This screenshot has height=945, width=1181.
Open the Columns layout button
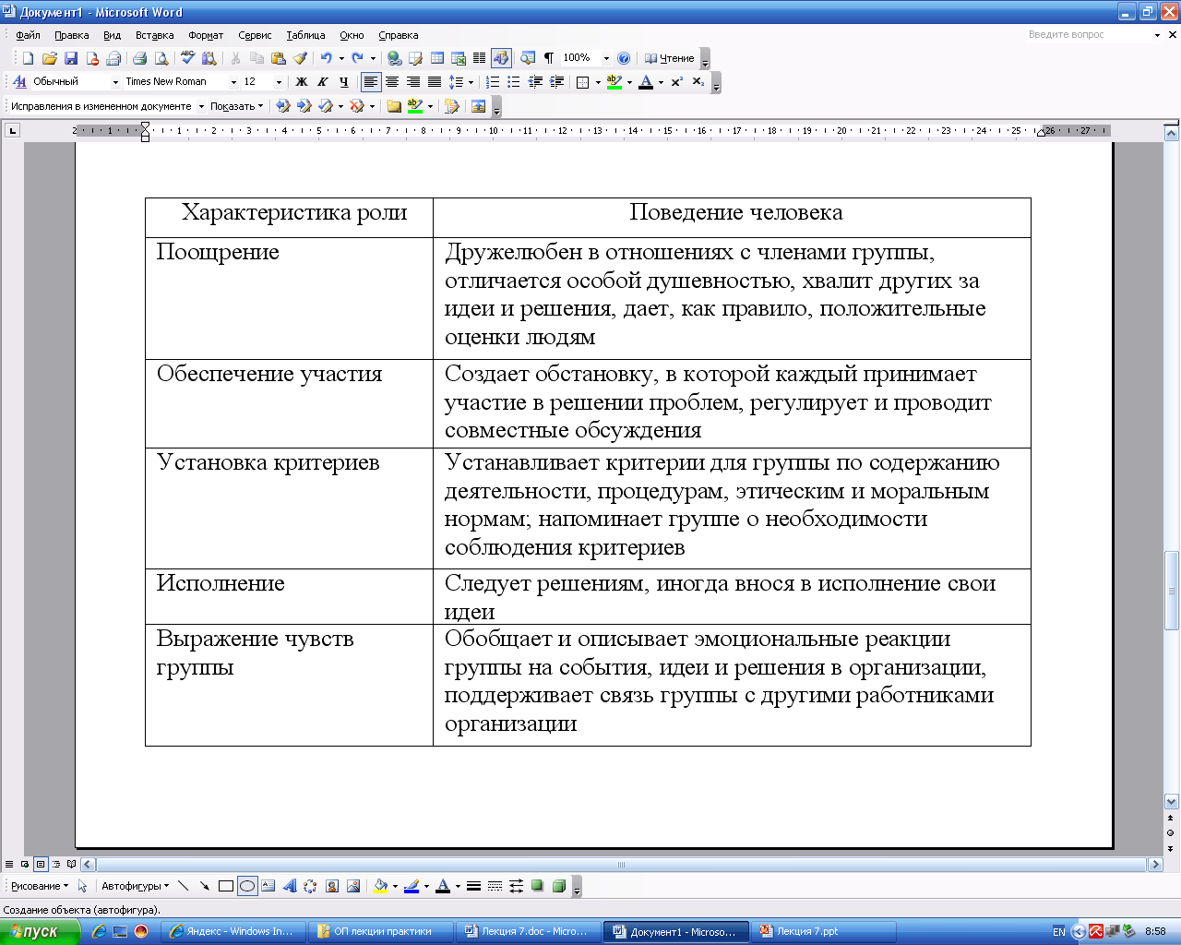(x=479, y=58)
